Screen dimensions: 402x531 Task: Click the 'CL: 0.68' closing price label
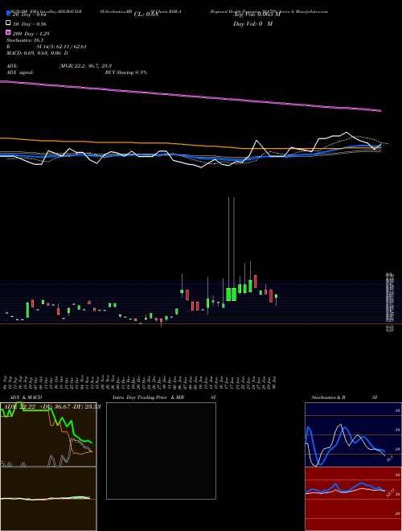[146, 14]
